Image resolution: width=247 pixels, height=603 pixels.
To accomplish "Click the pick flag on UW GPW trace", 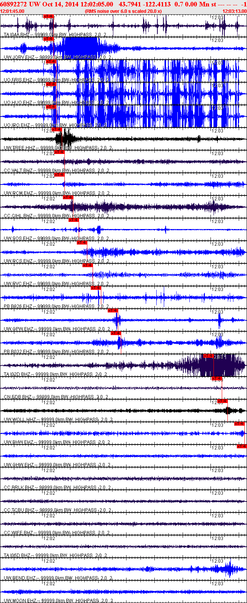I will (x=113, y=311).
